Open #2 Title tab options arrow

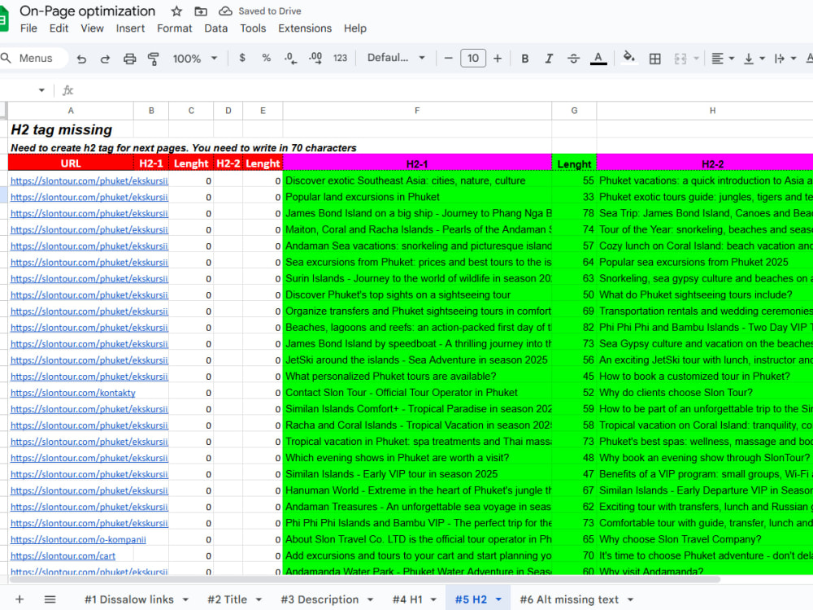[259, 599]
